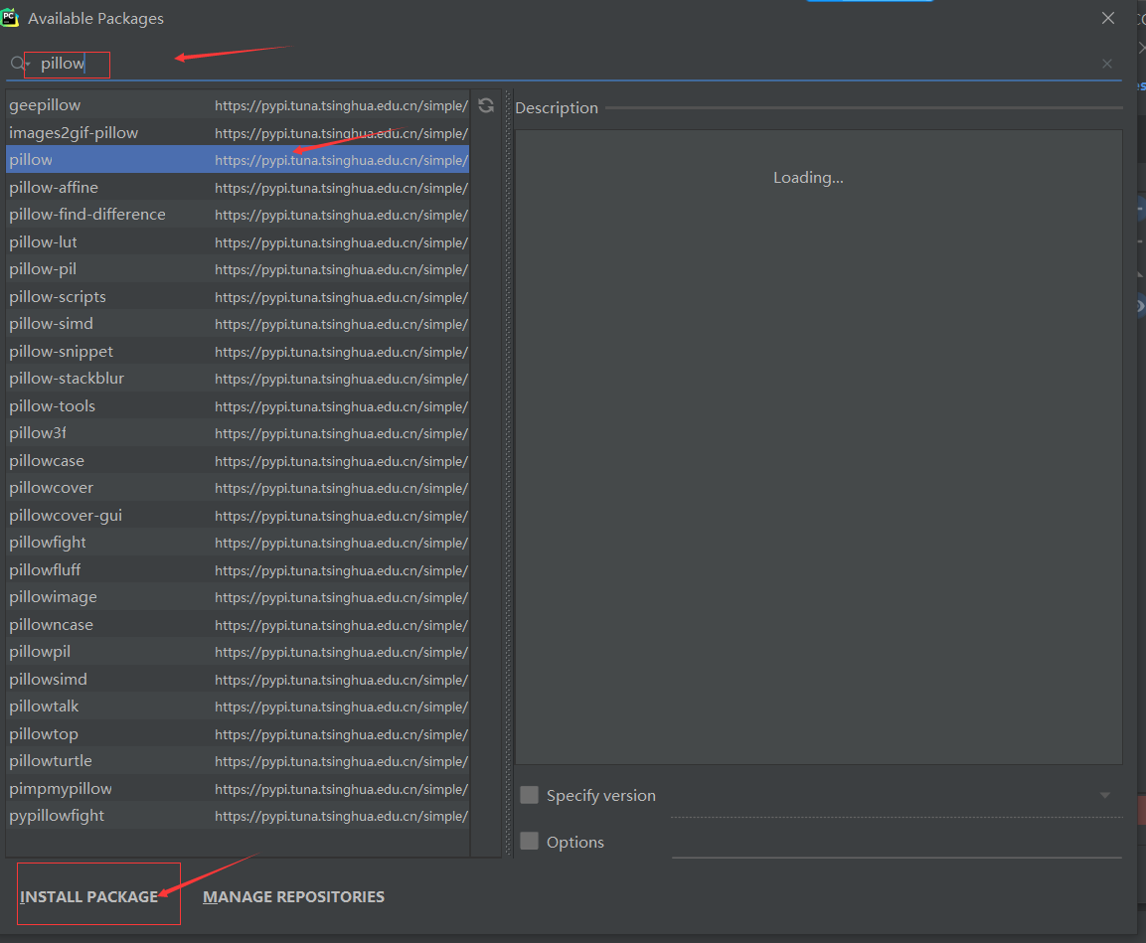1146x943 pixels.
Task: Click the search magnifier icon
Action: click(x=18, y=64)
